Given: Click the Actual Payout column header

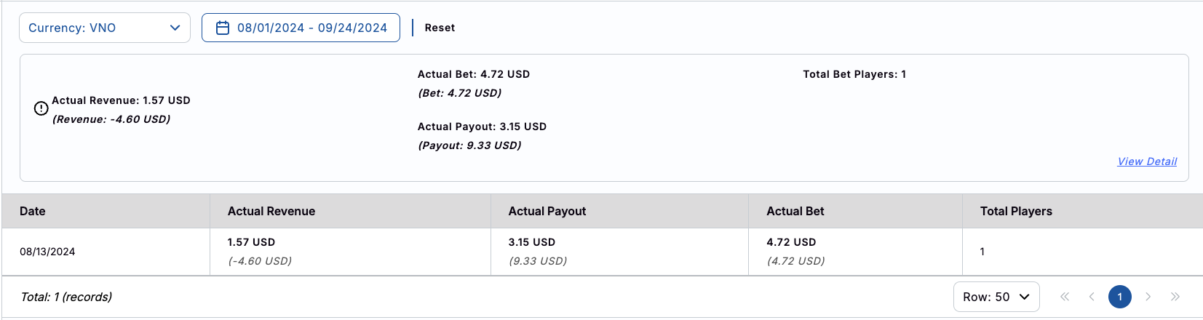Looking at the screenshot, I should pyautogui.click(x=547, y=211).
